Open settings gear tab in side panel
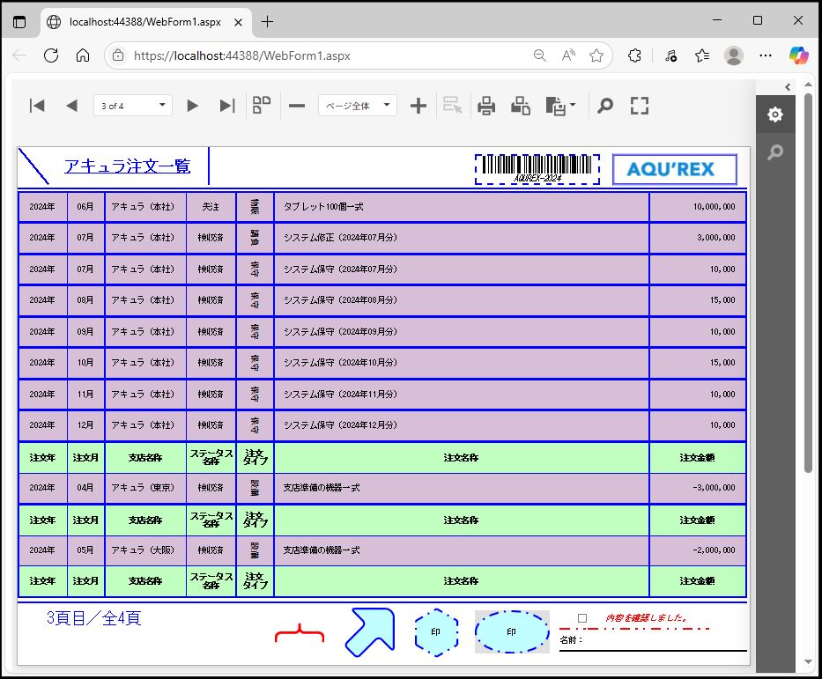The height and width of the screenshot is (679, 822). [774, 114]
